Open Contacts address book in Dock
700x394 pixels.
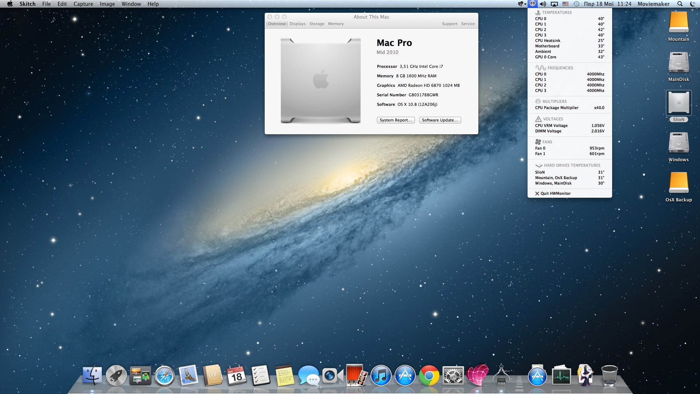coord(213,375)
